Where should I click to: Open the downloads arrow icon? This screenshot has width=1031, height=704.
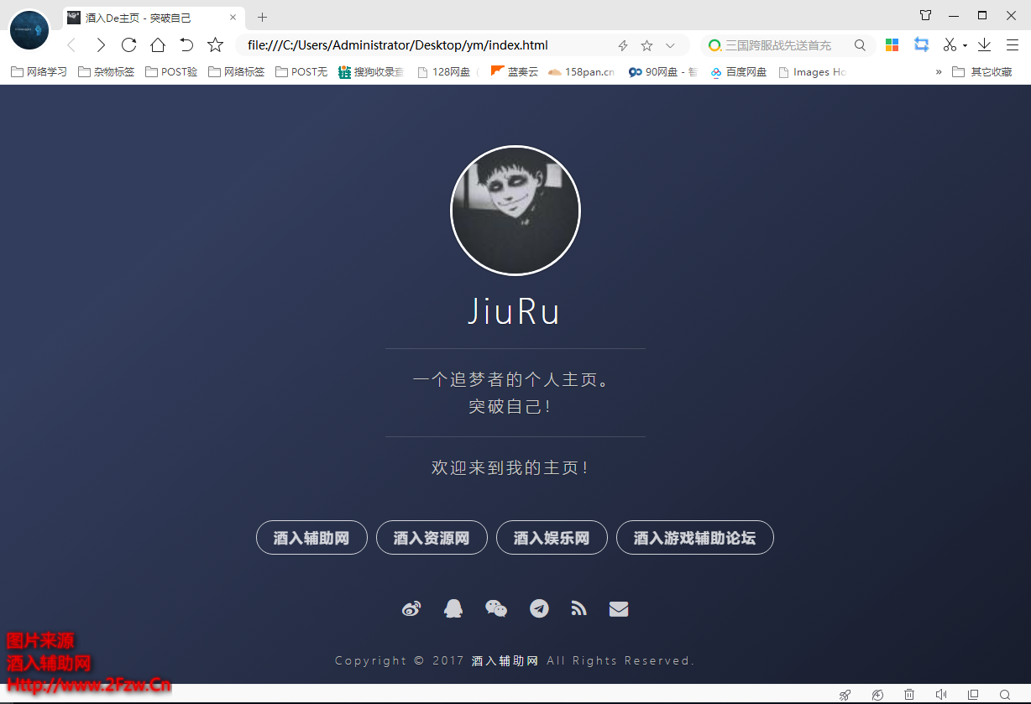click(x=984, y=45)
